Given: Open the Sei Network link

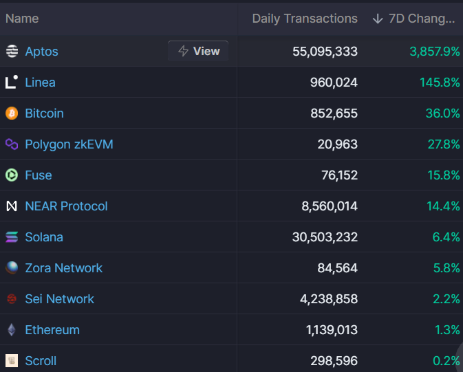Looking at the screenshot, I should coord(60,299).
